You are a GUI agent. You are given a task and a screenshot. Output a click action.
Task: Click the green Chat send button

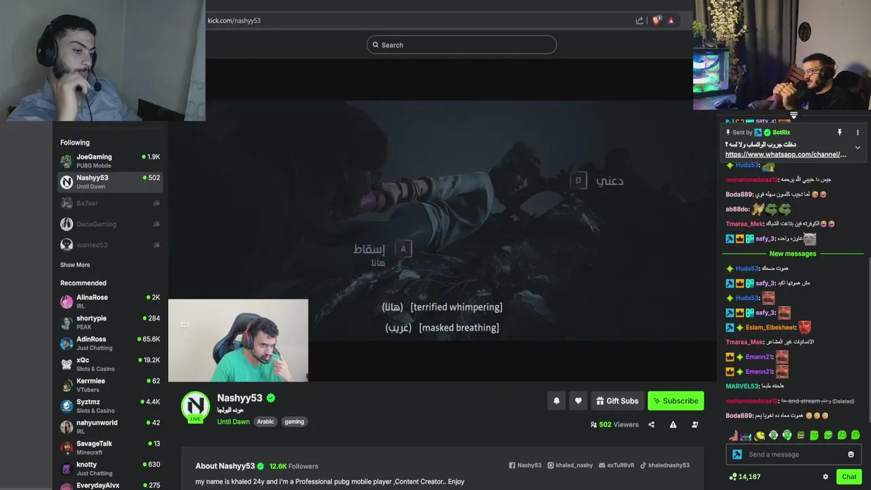[849, 476]
